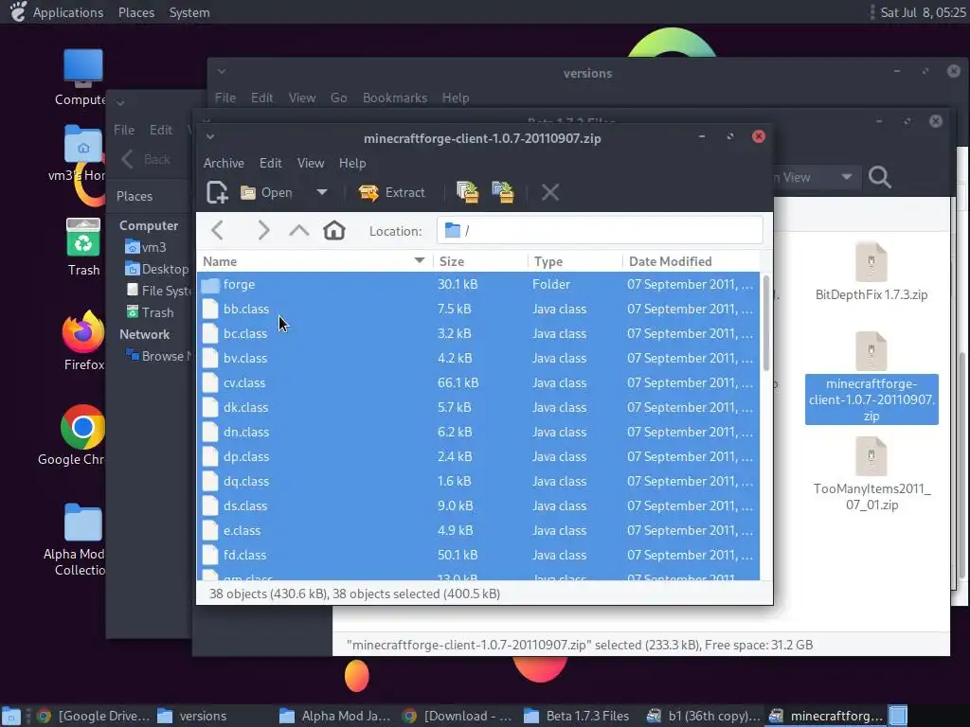The image size is (970, 727).
Task: Open Desktop in Places sidebar
Action: coord(157,269)
